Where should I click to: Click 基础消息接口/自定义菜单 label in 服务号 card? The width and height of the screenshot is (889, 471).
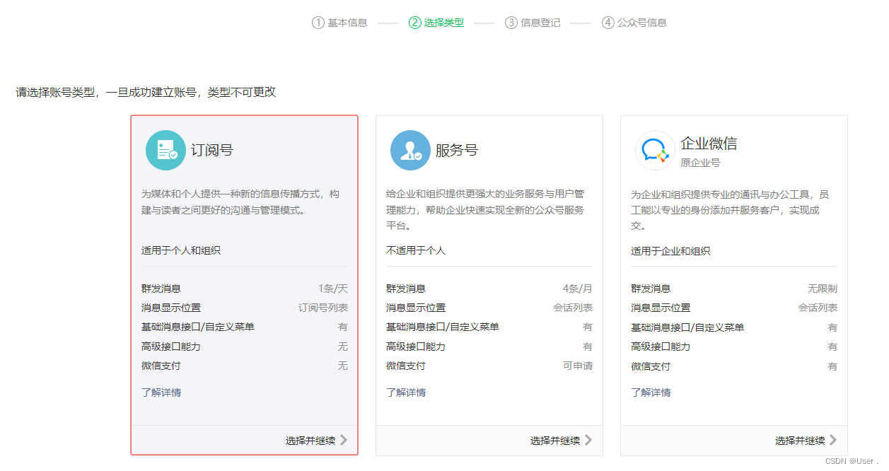pyautogui.click(x=443, y=327)
